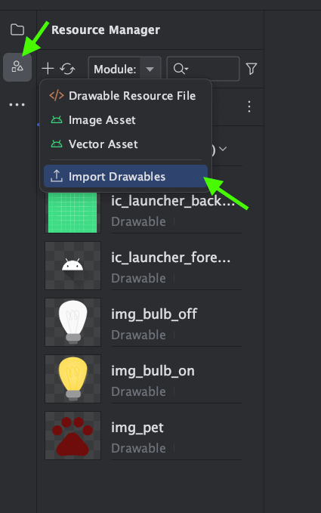Image resolution: width=321 pixels, height=513 pixels.
Task: Choose Vector Asset from the menu
Action: (125, 144)
